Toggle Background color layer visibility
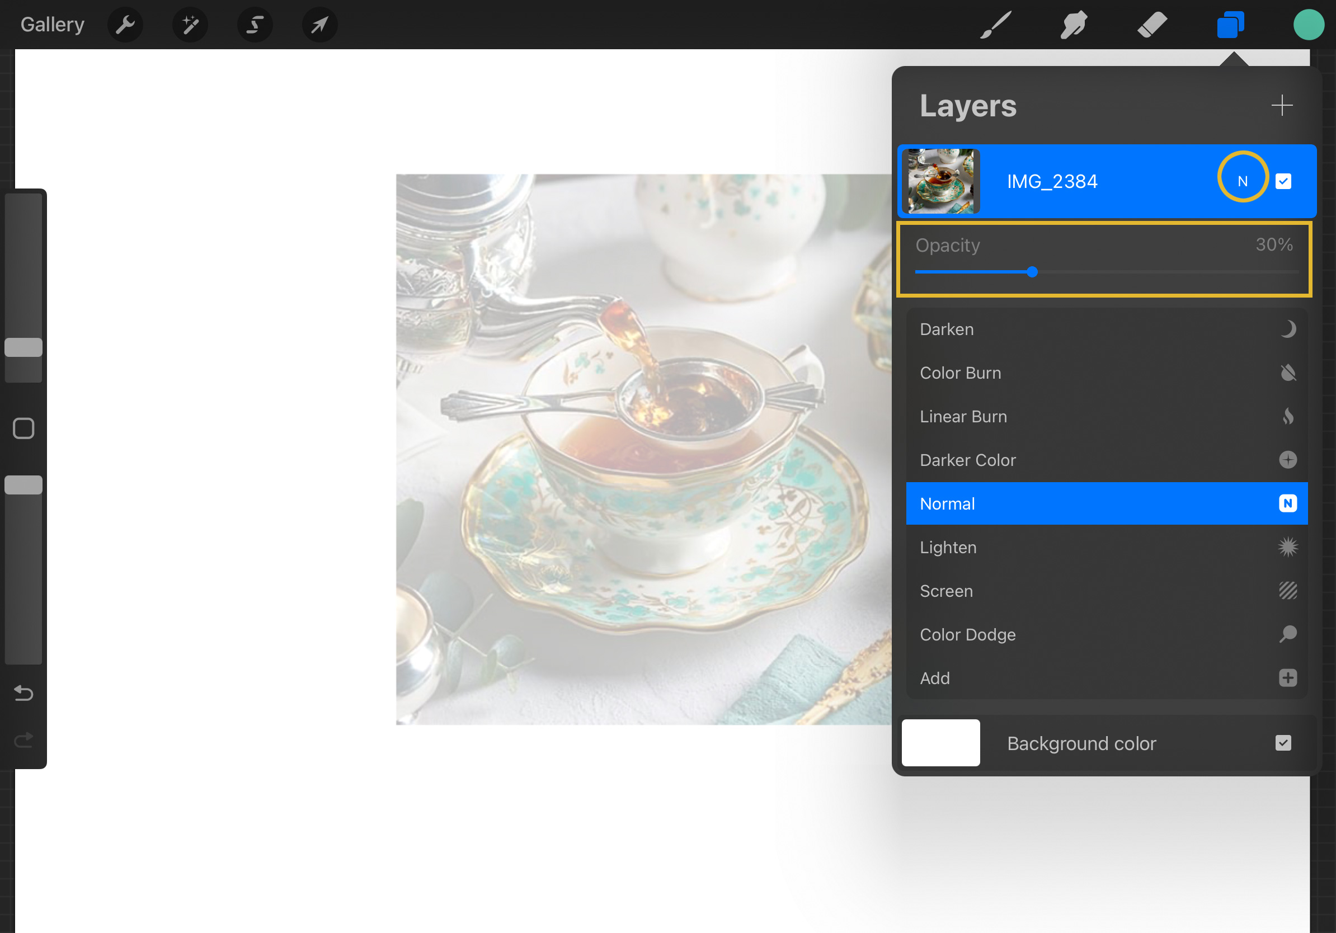 [x=1283, y=743]
